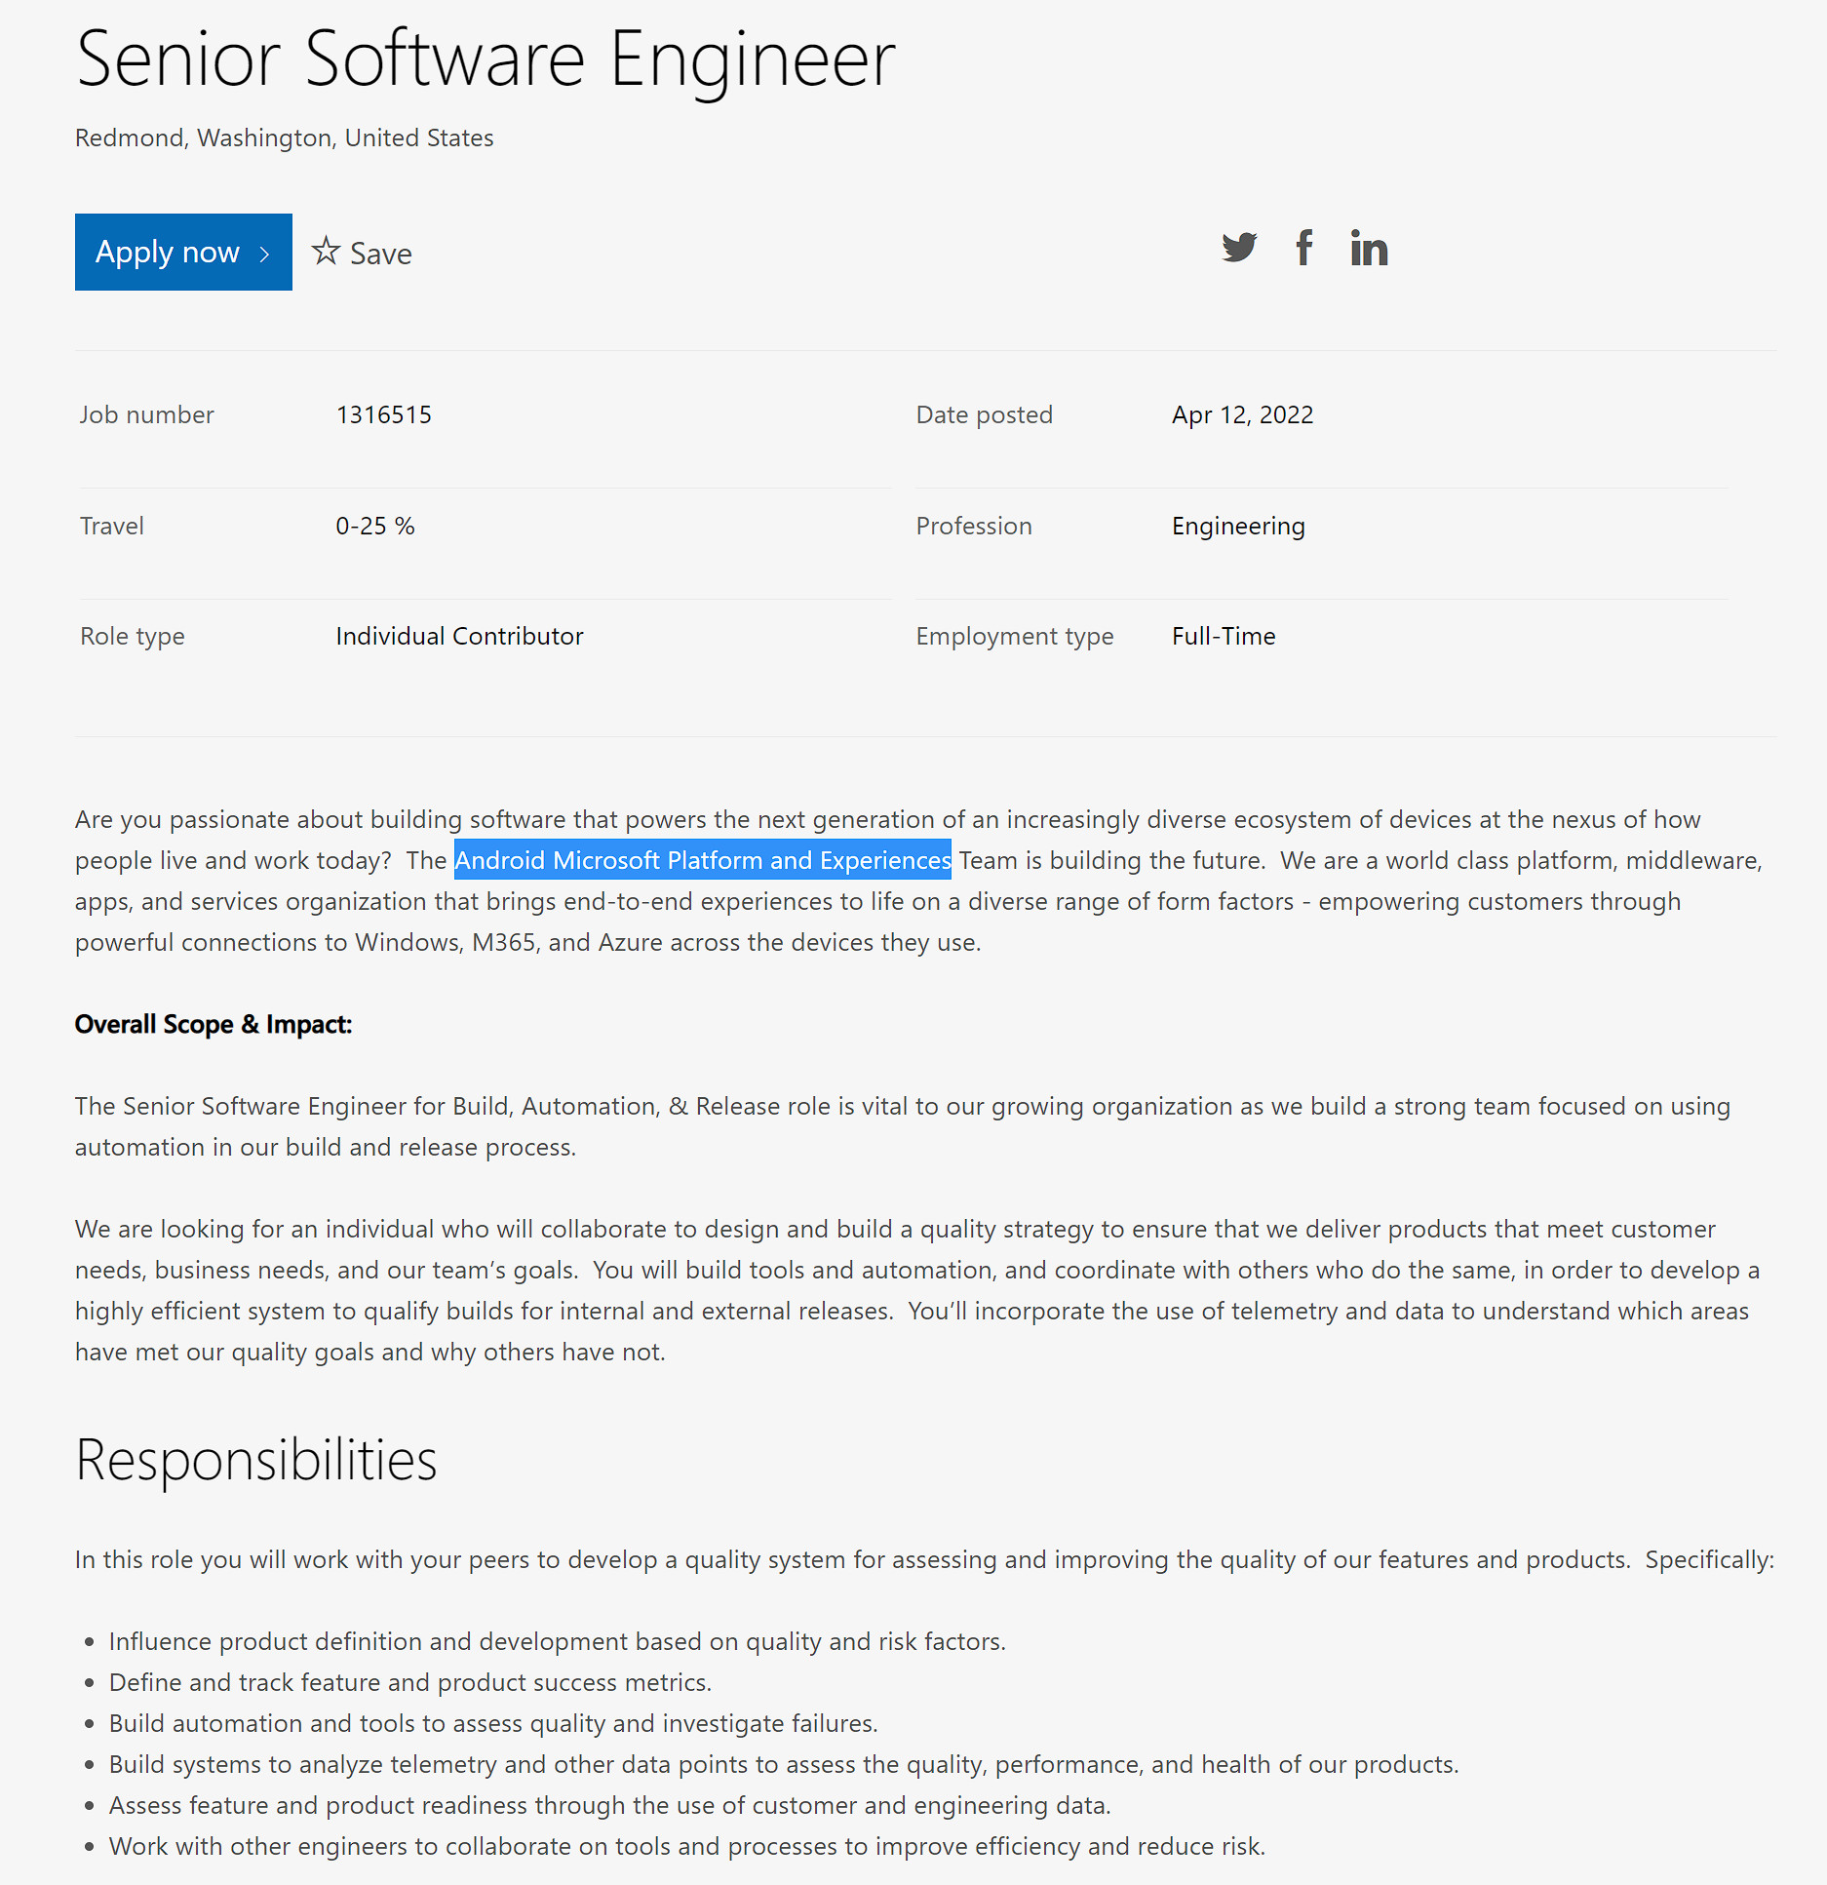
Task: Click the Save label next to the star
Action: 380,253
